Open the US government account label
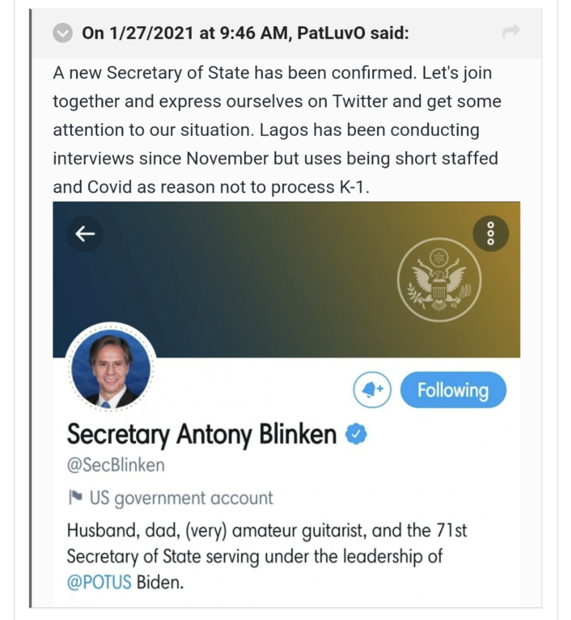571x620 pixels. (181, 498)
